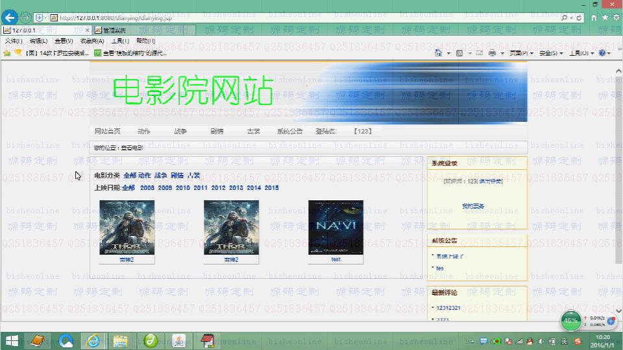Click the green 46% memory widget
This screenshot has width=623, height=350.
(571, 321)
